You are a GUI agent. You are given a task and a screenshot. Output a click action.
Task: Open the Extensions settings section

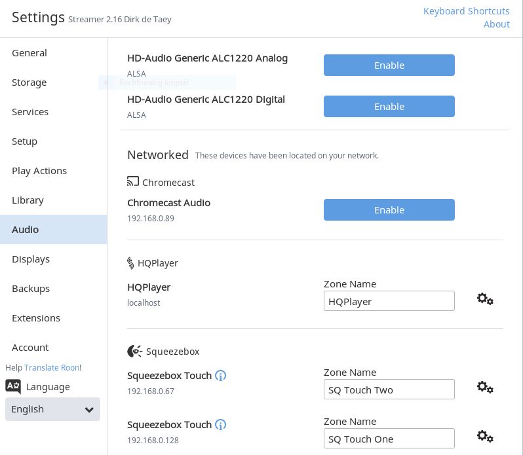click(x=53, y=318)
